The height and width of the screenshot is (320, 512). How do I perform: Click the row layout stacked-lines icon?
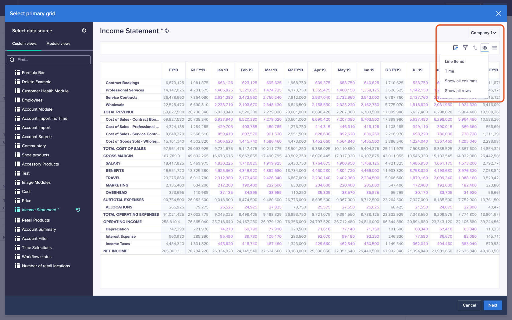coord(495,48)
